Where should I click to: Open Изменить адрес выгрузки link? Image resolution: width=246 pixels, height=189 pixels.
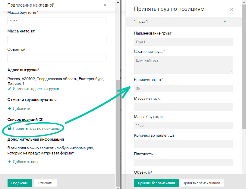(x=36, y=89)
